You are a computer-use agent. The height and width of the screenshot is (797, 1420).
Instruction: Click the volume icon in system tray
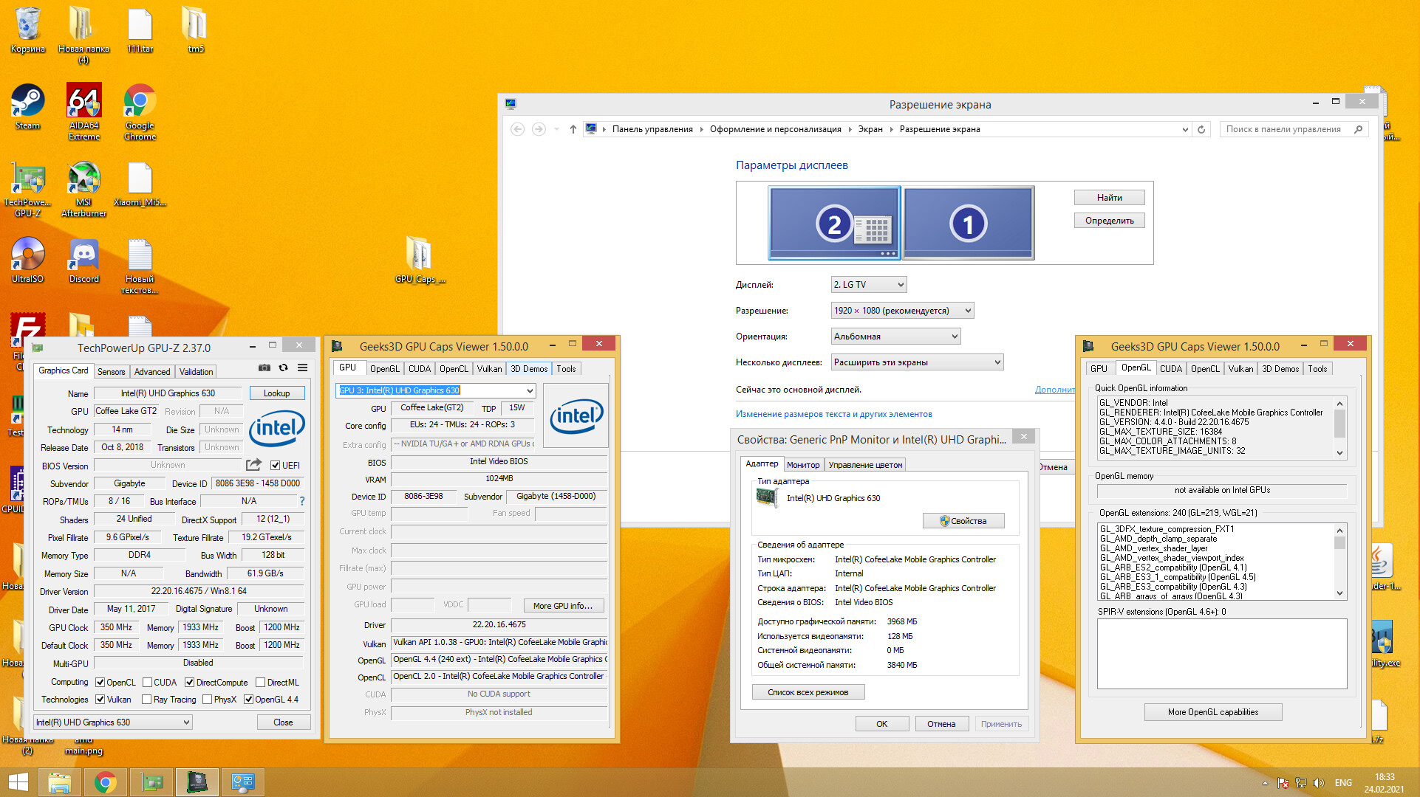click(x=1319, y=783)
